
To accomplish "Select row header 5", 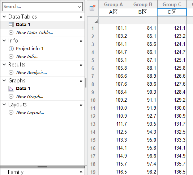I will click(93, 60).
